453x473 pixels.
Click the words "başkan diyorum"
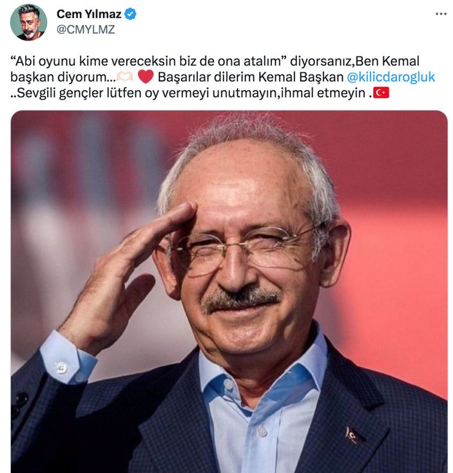[59, 77]
